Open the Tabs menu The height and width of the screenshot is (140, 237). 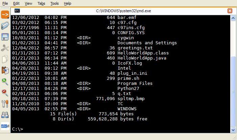pyautogui.click(x=41, y=3)
